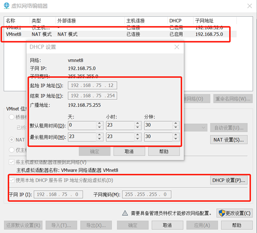The width and height of the screenshot is (257, 233).
Task: Click the 还原默认设置(R) button
Action: [x=23, y=225]
